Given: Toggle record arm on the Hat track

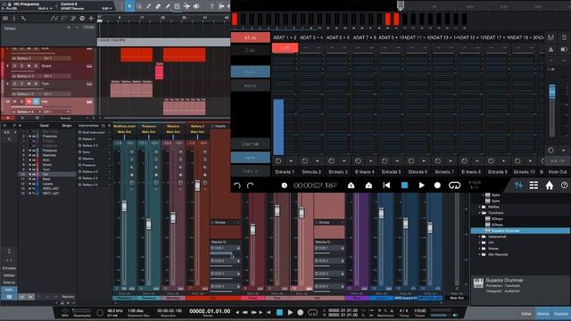Looking at the screenshot, I should (x=29, y=102).
